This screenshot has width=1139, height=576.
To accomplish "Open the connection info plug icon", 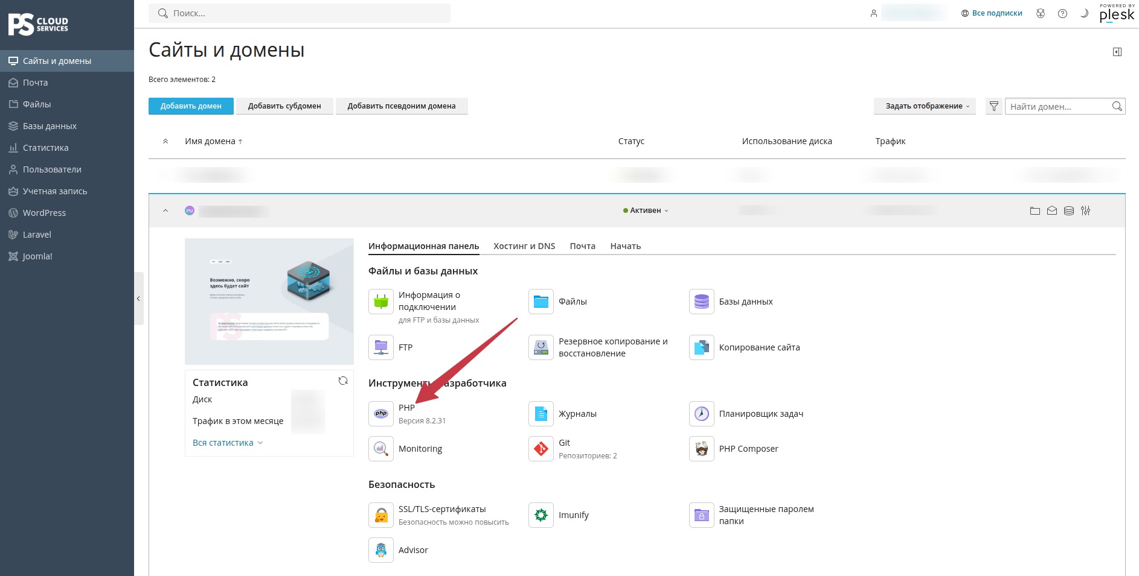I will tap(381, 302).
